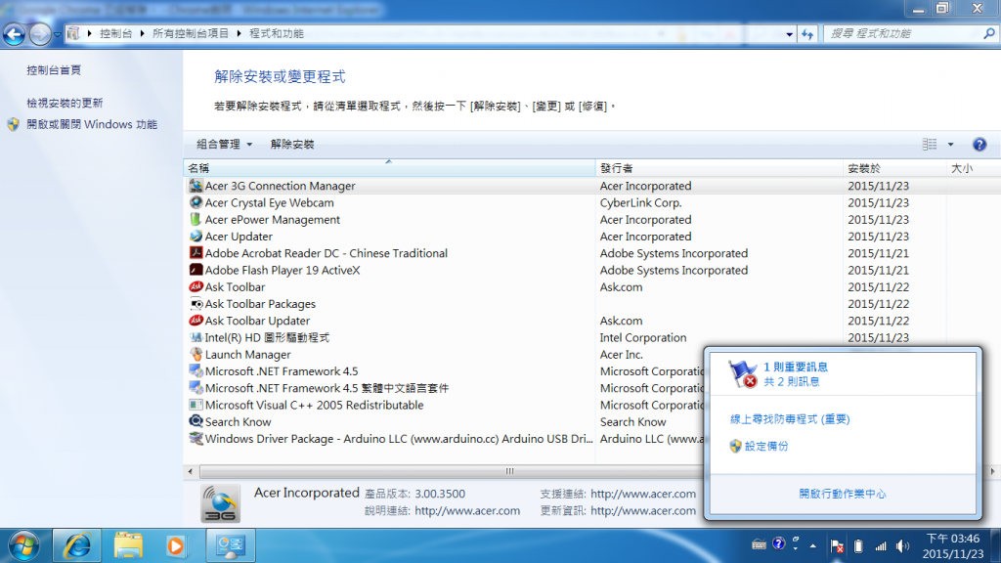Open 開啟或關閉 Windows 功能 link
The height and width of the screenshot is (563, 1001).
tap(91, 124)
